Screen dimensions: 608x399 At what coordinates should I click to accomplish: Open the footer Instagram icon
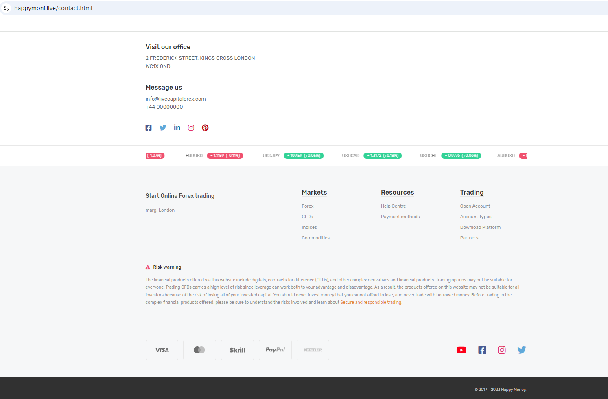coord(502,350)
